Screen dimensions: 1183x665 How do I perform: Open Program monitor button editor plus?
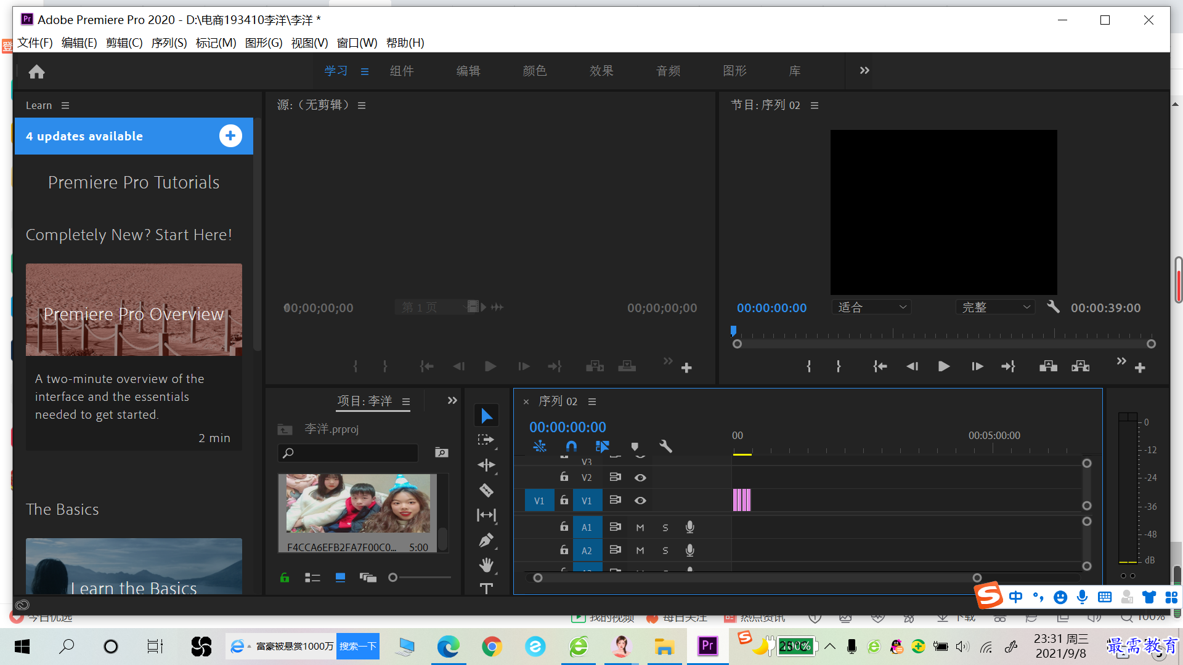[x=1140, y=368]
